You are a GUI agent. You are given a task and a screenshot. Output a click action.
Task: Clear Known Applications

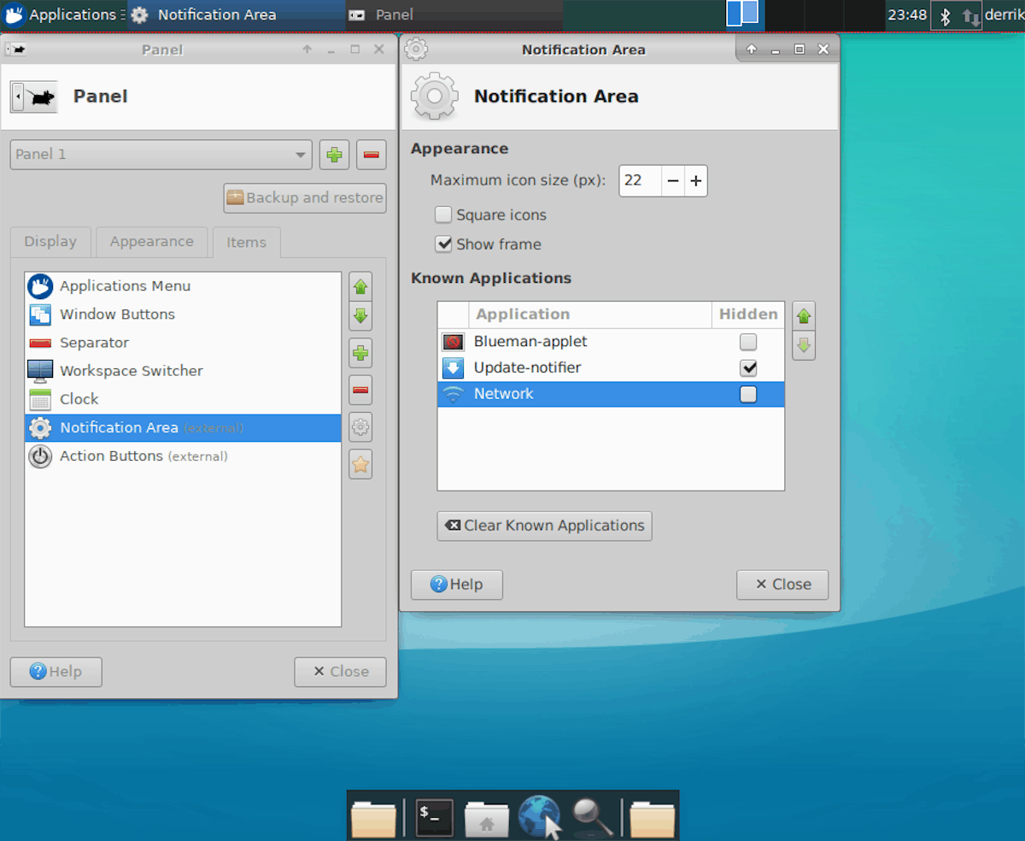click(x=544, y=526)
